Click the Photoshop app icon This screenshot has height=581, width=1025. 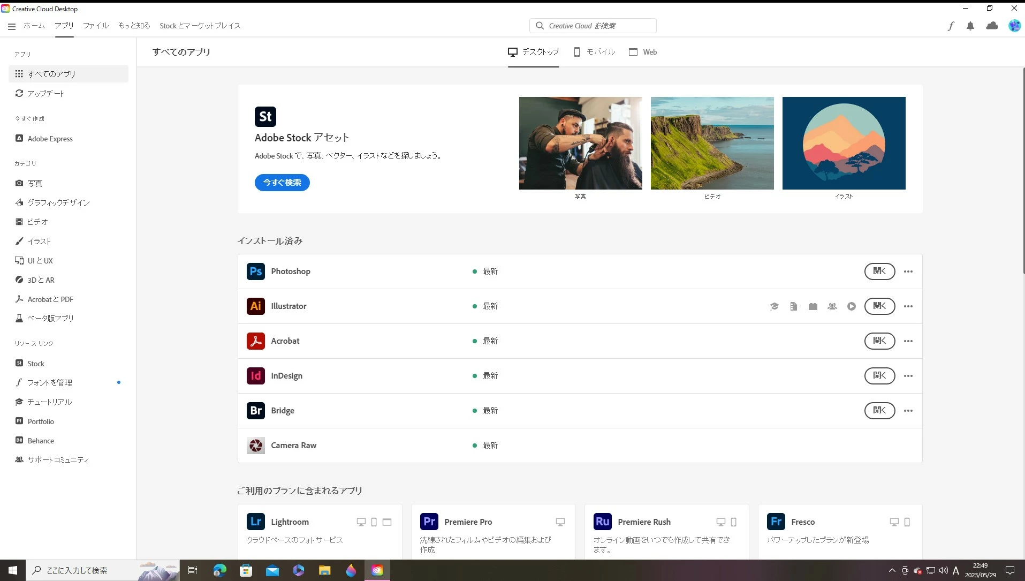click(x=256, y=271)
